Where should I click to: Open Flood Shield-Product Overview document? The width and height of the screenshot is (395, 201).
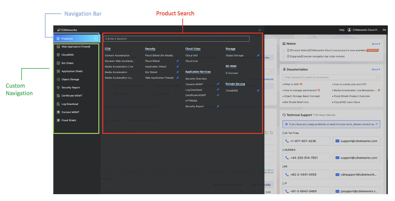click(x=352, y=96)
